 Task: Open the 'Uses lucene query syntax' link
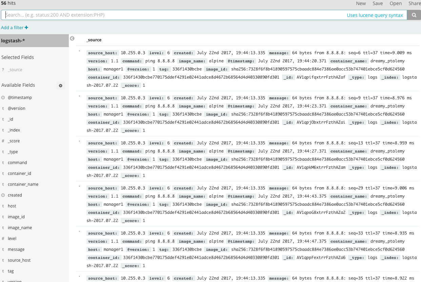(x=375, y=15)
